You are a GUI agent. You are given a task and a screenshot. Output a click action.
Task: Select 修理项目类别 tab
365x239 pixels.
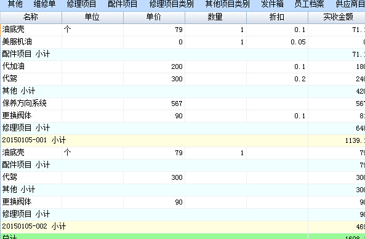click(x=171, y=4)
